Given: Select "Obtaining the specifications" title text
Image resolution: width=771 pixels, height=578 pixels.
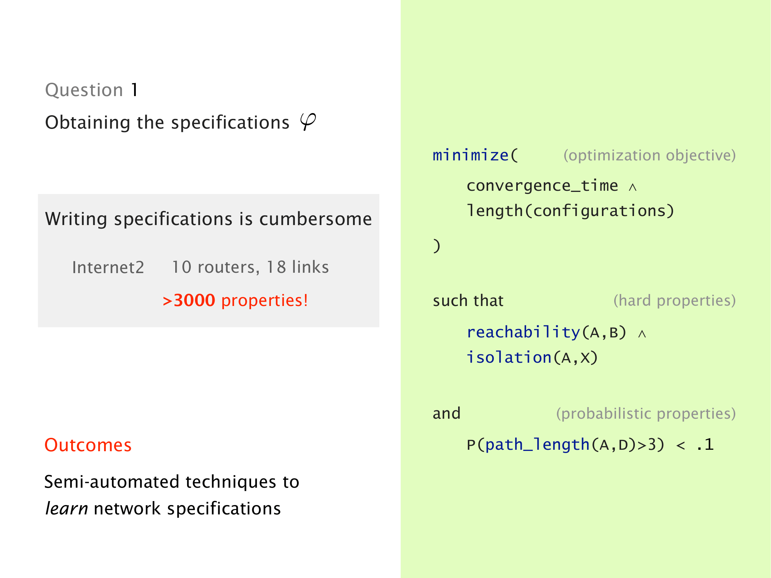Looking at the screenshot, I should (167, 122).
